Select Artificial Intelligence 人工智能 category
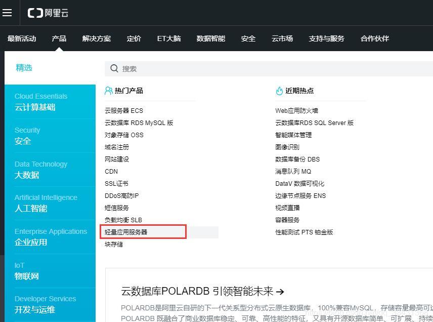Screen dimensions: 433x322 click(50, 203)
